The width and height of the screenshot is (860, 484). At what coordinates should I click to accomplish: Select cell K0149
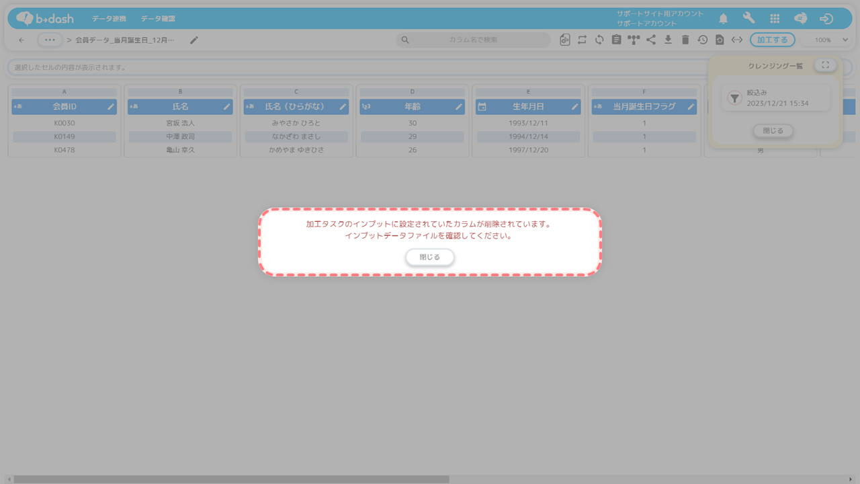click(64, 136)
